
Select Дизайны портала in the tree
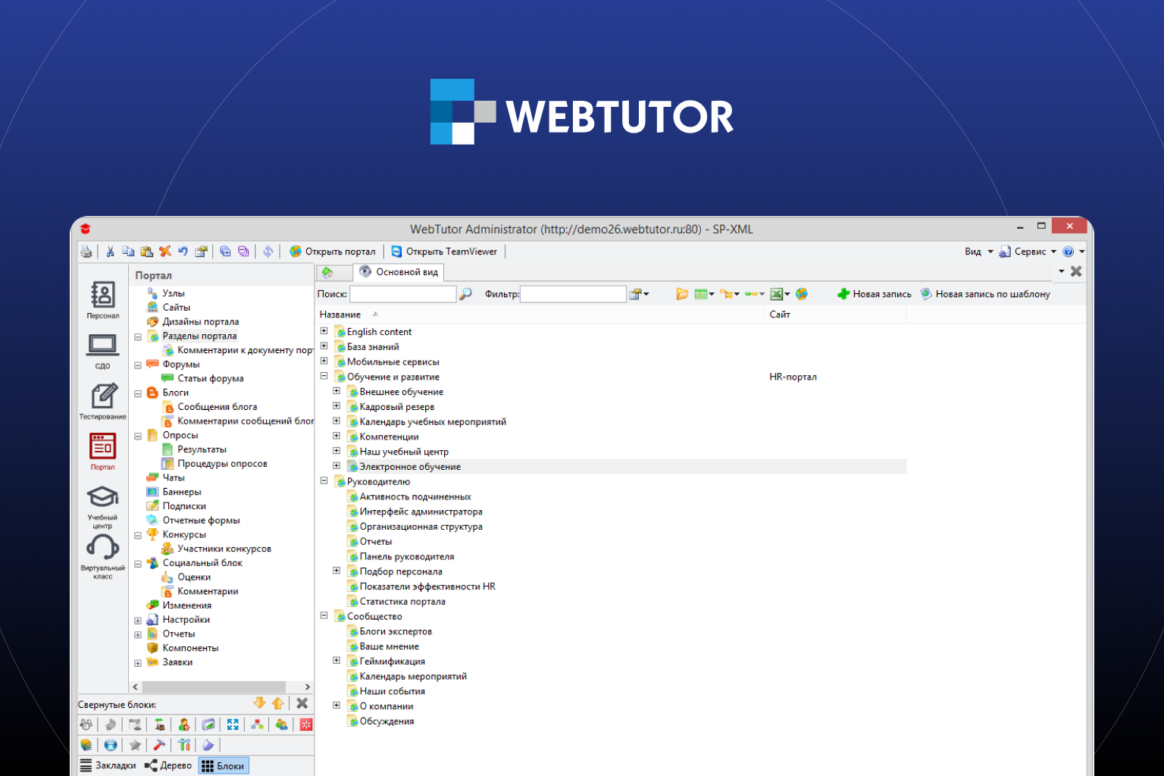tap(200, 321)
